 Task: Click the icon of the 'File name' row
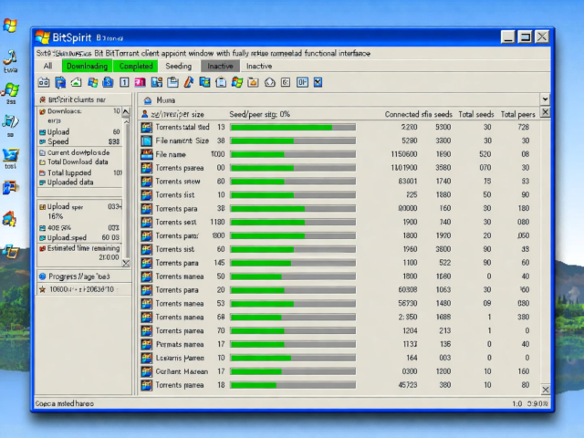[x=146, y=154]
